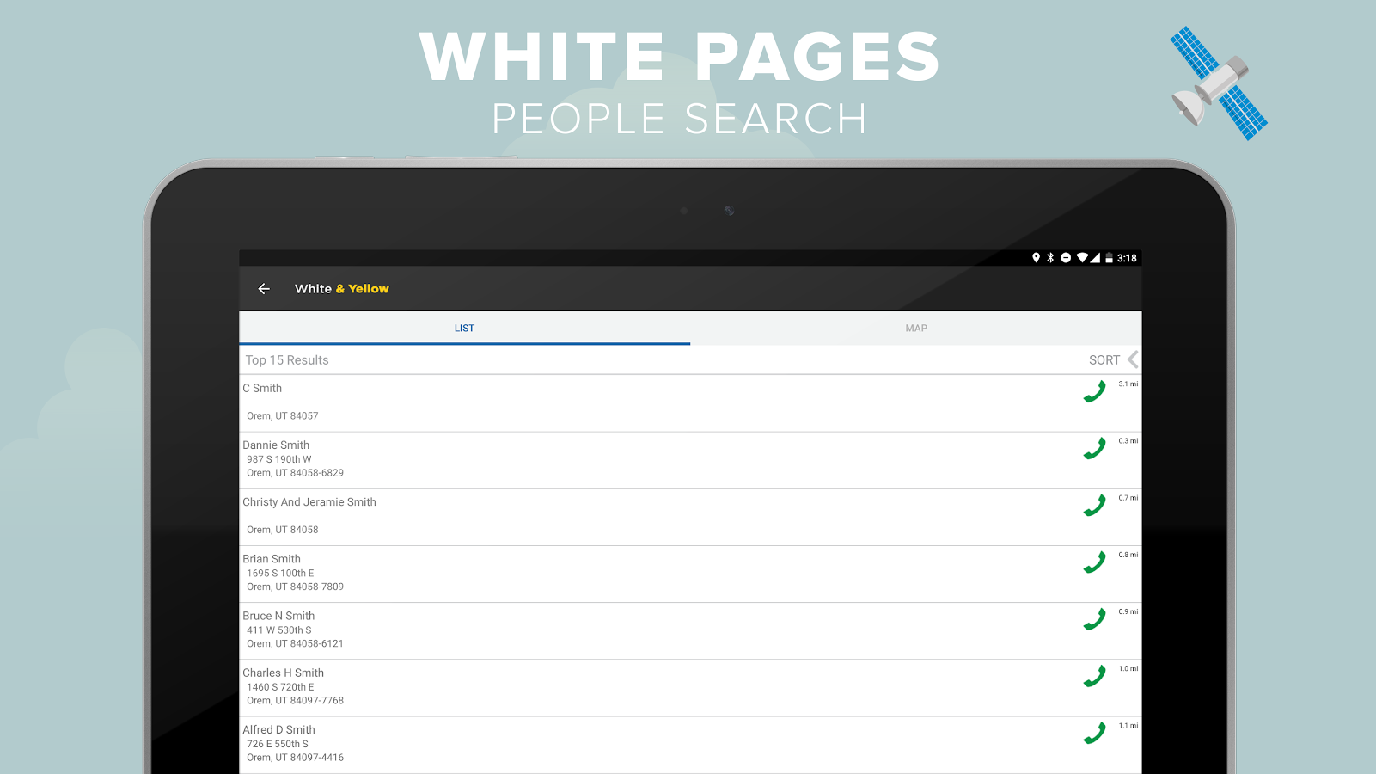
Task: Switch to the LIST tab
Action: [465, 329]
